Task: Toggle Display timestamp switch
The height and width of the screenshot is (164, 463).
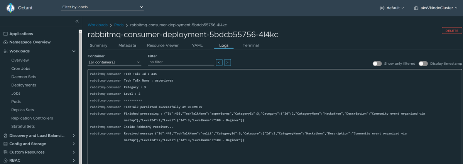Action: tap(423, 64)
